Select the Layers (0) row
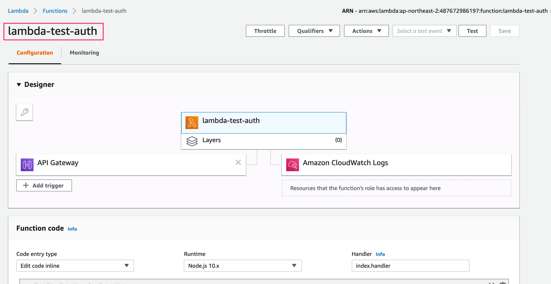Image resolution: width=551 pixels, height=284 pixels. pyautogui.click(x=264, y=141)
